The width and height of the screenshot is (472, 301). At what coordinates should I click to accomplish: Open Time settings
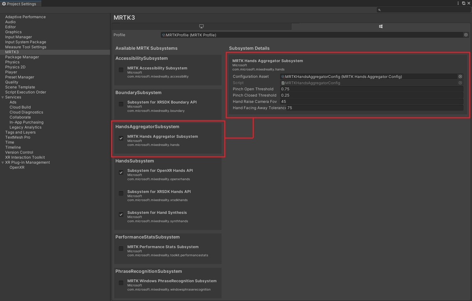point(9,142)
